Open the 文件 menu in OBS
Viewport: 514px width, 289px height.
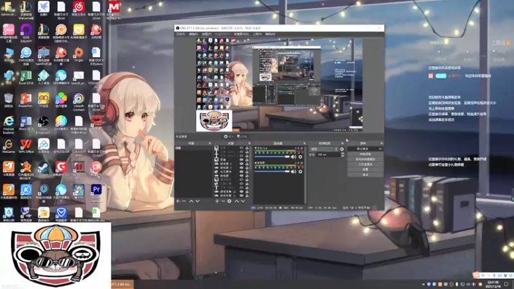181,34
